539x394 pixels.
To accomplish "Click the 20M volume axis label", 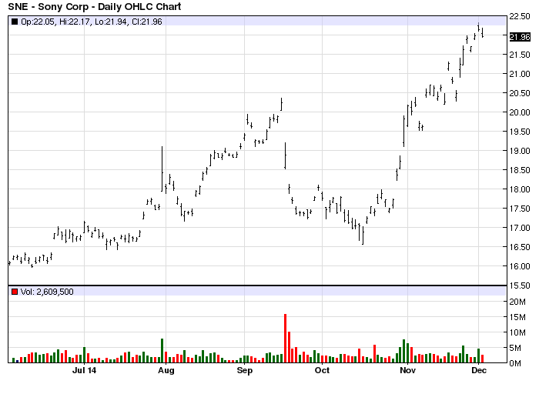I will (517, 302).
